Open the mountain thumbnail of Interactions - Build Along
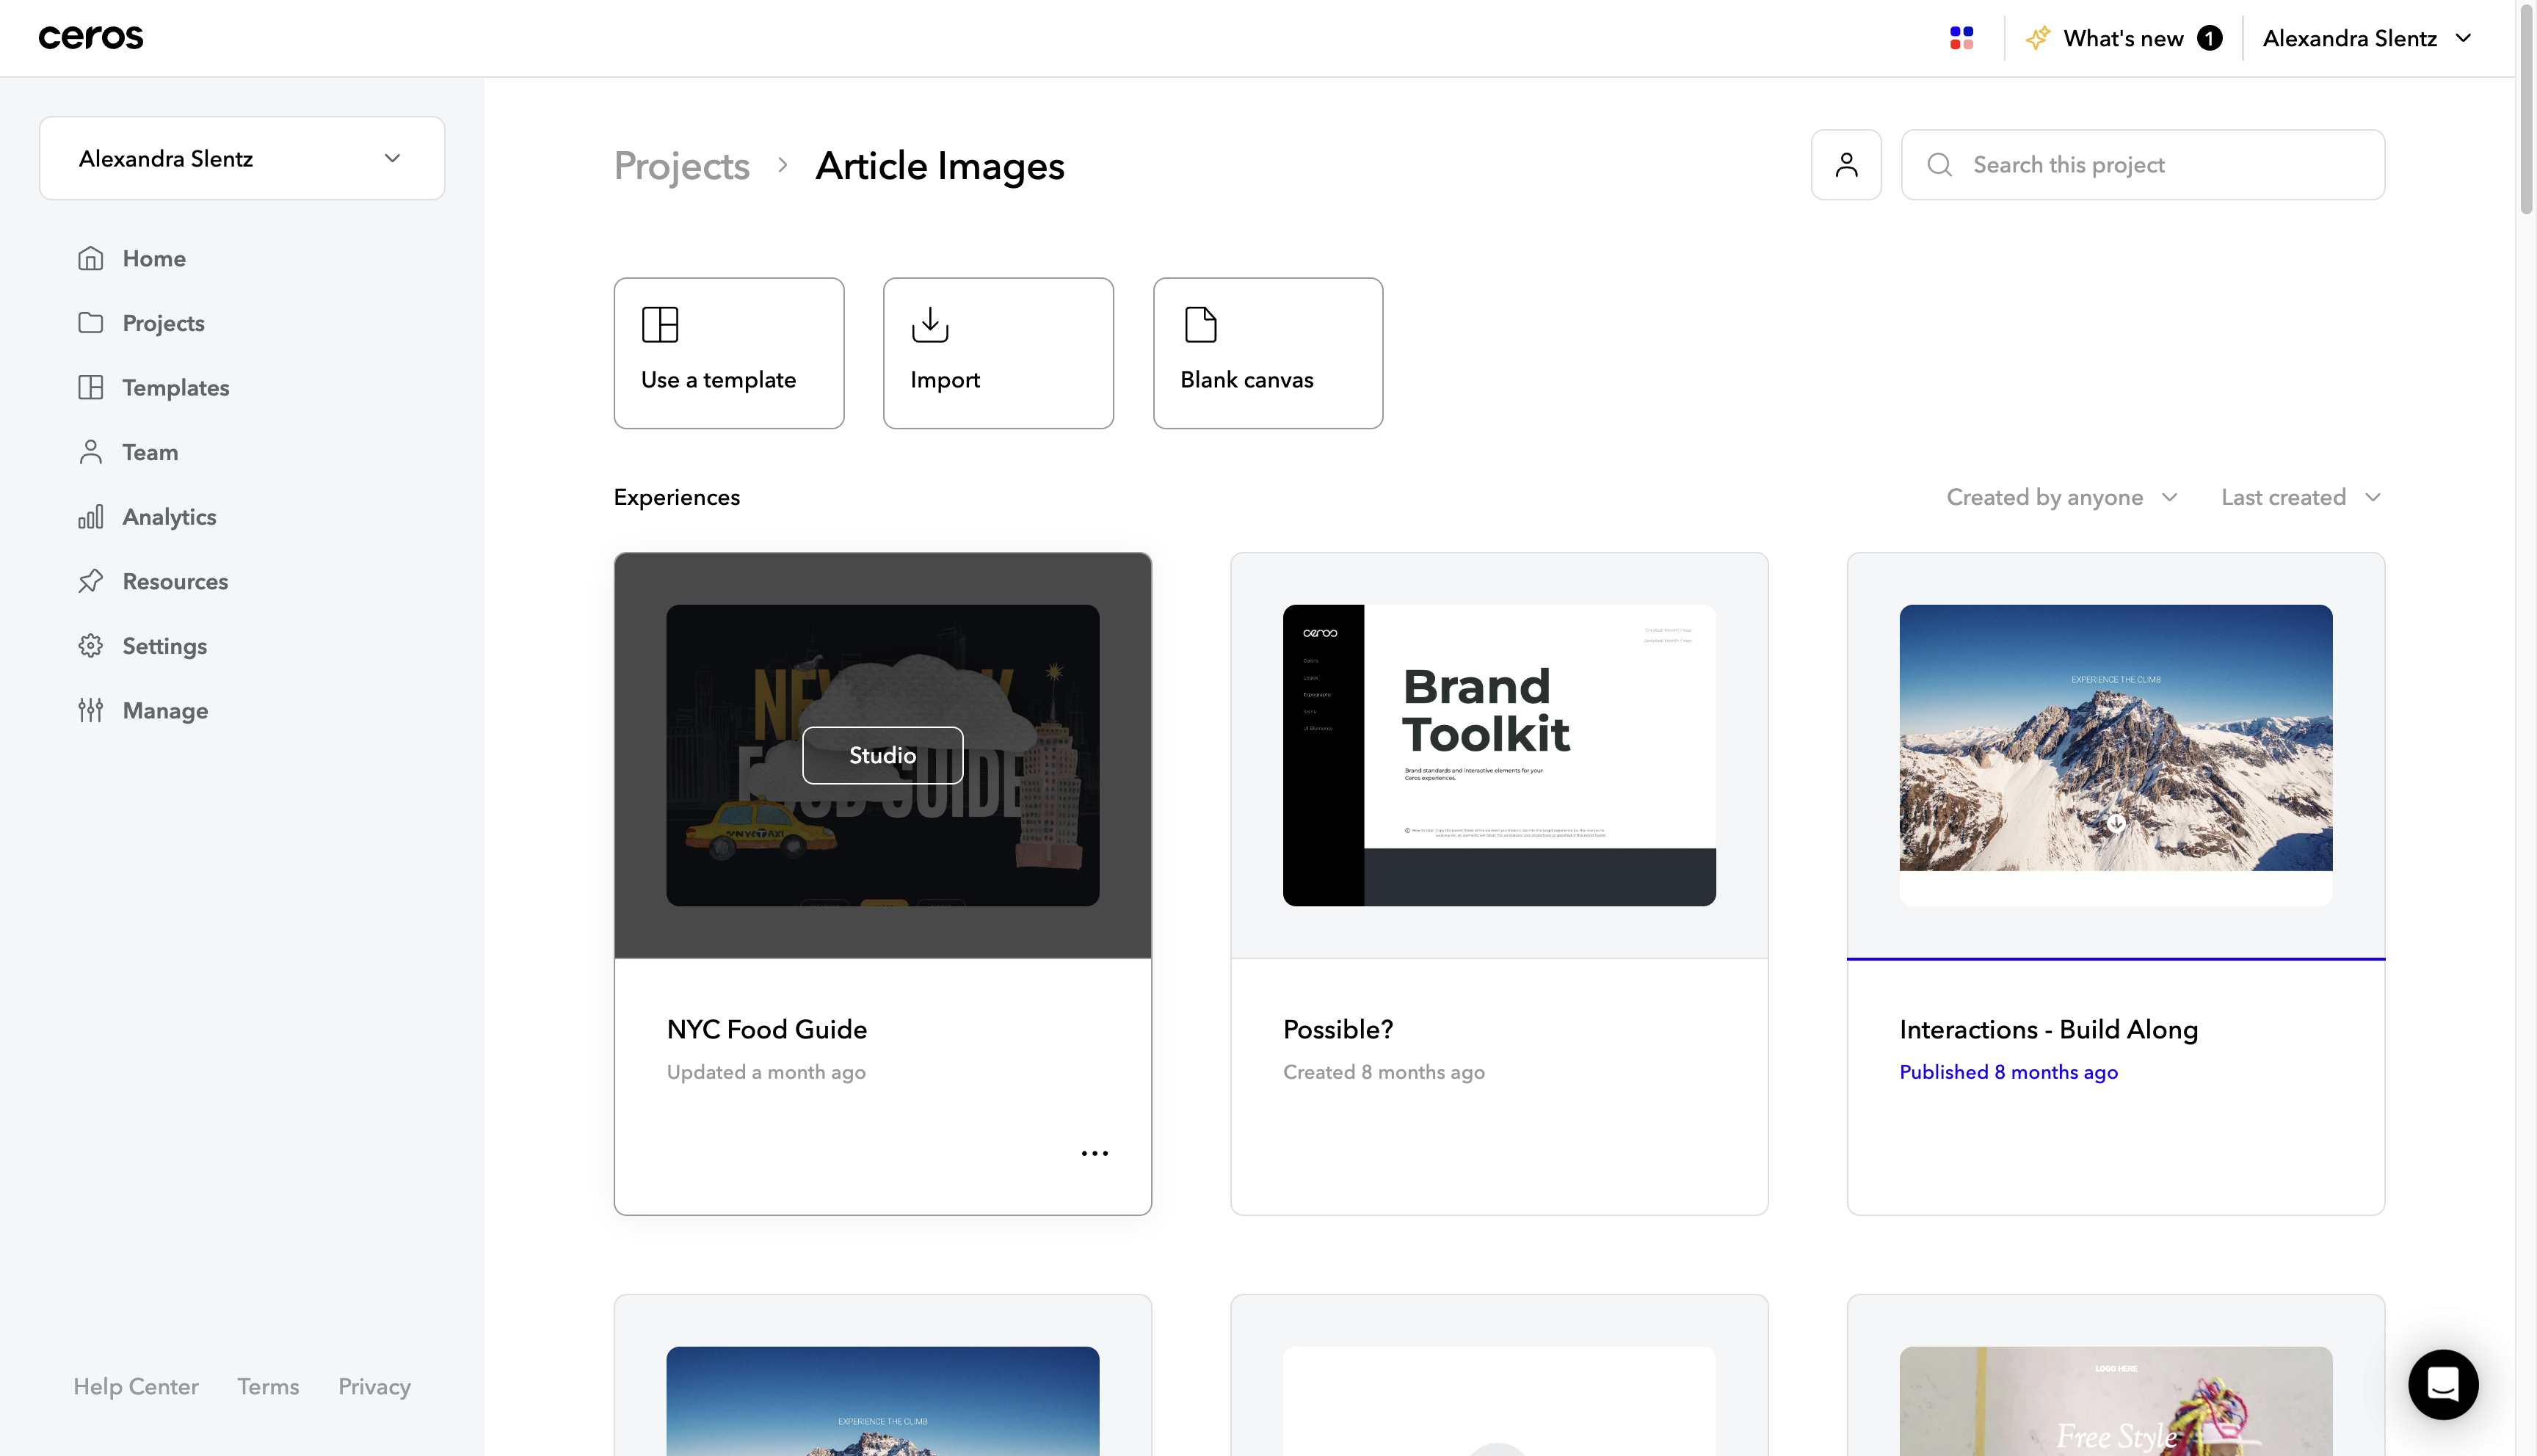 [x=2116, y=755]
